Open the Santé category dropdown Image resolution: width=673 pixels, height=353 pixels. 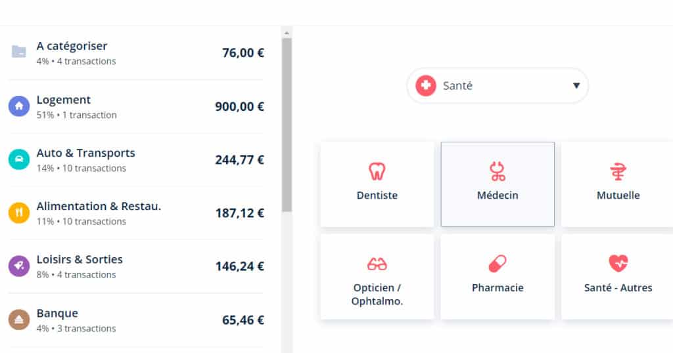[498, 85]
